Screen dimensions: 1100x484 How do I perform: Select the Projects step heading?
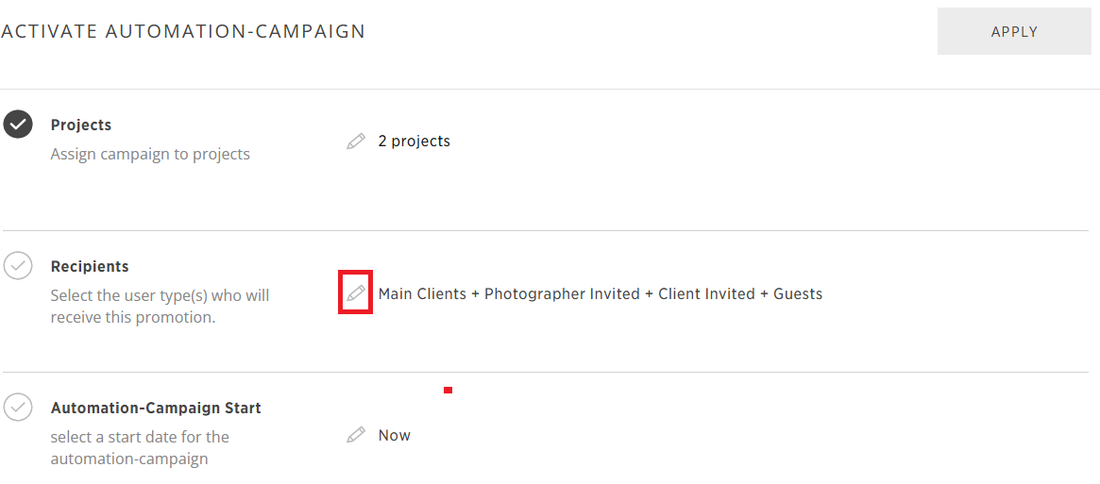[80, 125]
